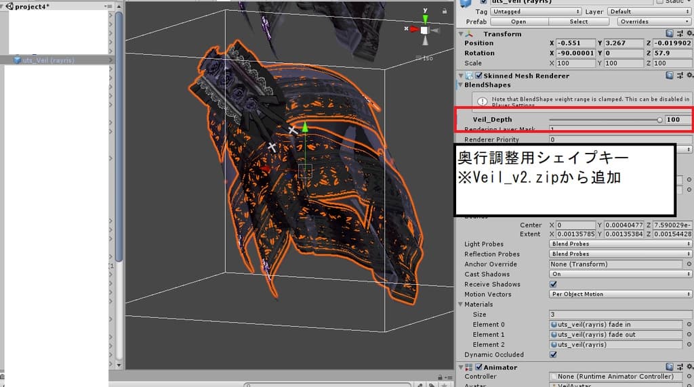This screenshot has width=694, height=387.
Task: Open the Cast Shadows dropdown
Action: pos(620,275)
